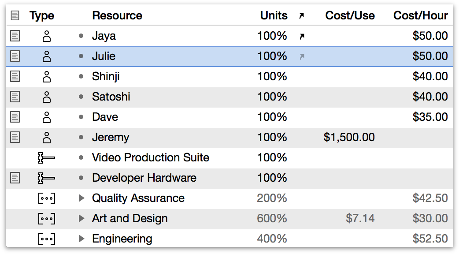459x254 pixels.
Task: Click the Type column header
Action: (42, 16)
